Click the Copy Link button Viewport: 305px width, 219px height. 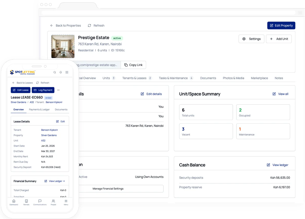[133, 65]
